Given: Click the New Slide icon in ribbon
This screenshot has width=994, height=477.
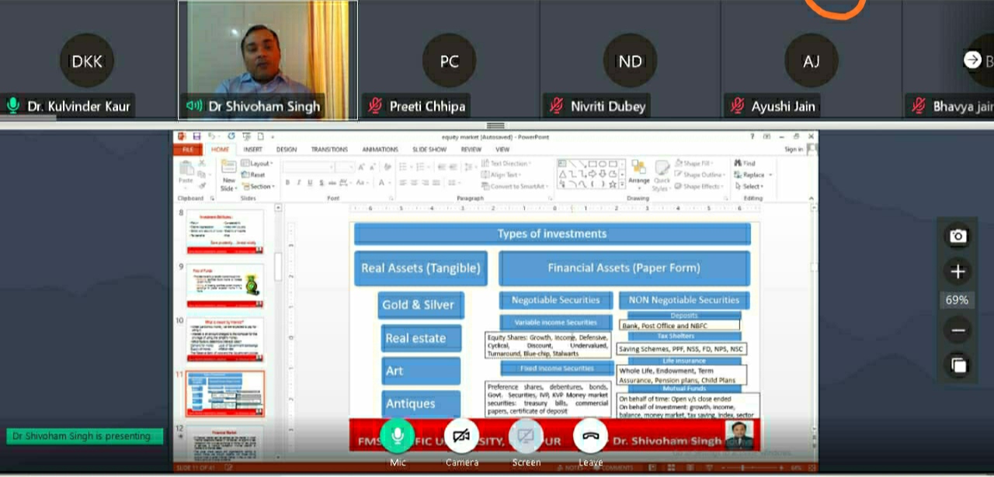Looking at the screenshot, I should 228,174.
